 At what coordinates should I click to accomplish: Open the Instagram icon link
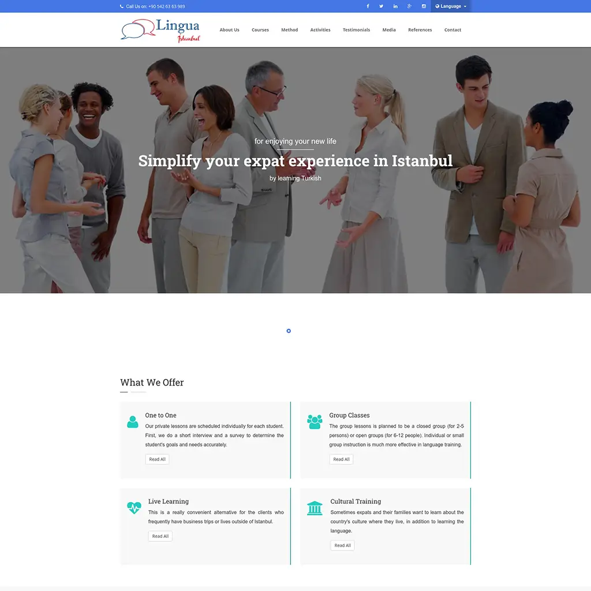[x=424, y=6]
